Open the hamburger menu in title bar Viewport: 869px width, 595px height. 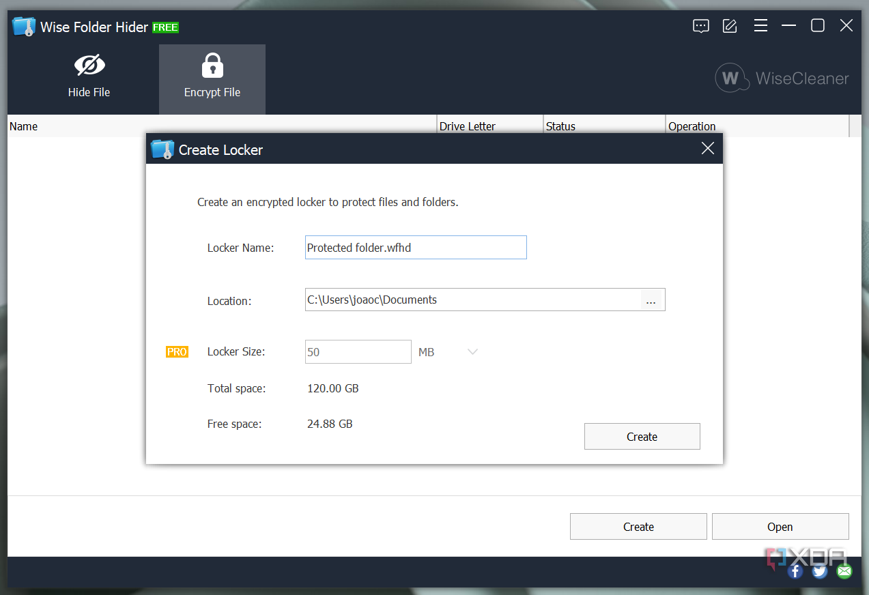pyautogui.click(x=760, y=26)
